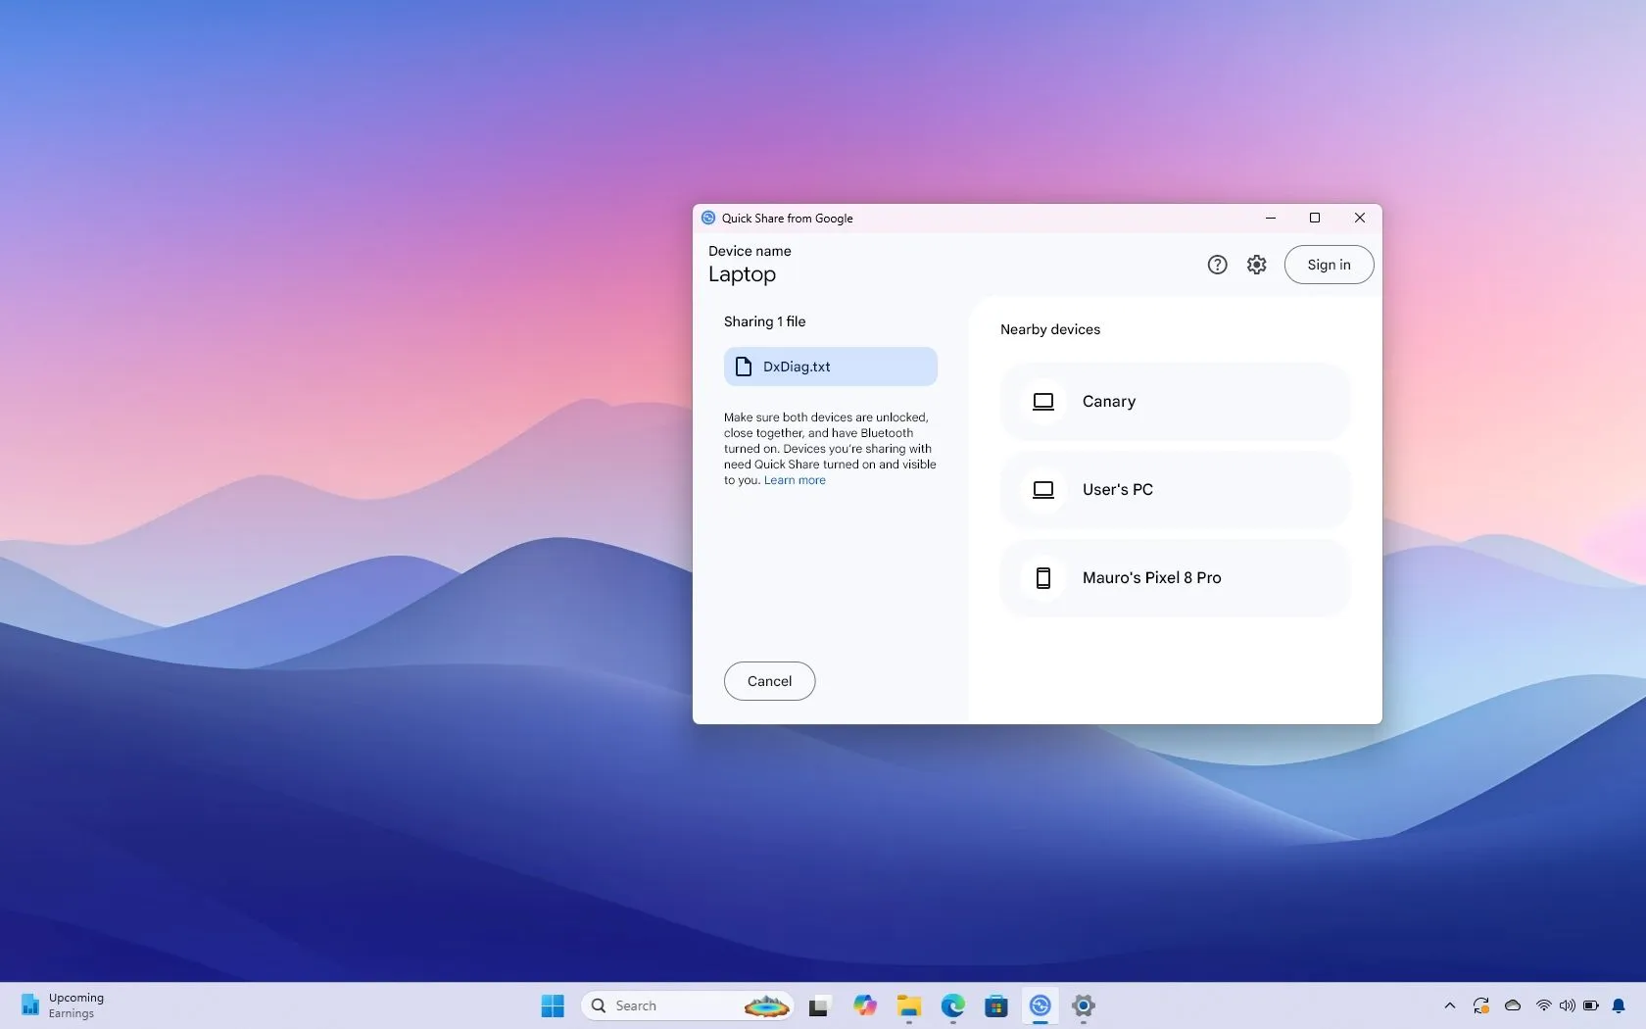This screenshot has height=1029, width=1646.
Task: Open File Explorer from taskbar
Action: [908, 1005]
